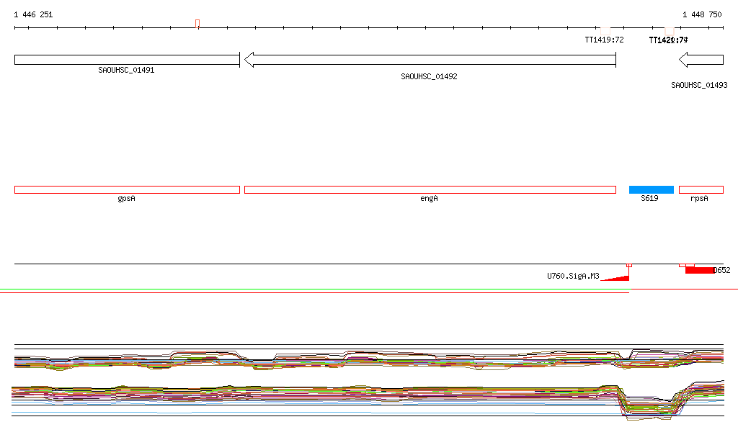Click the S619 segment label
The image size is (738, 440).
coord(649,198)
